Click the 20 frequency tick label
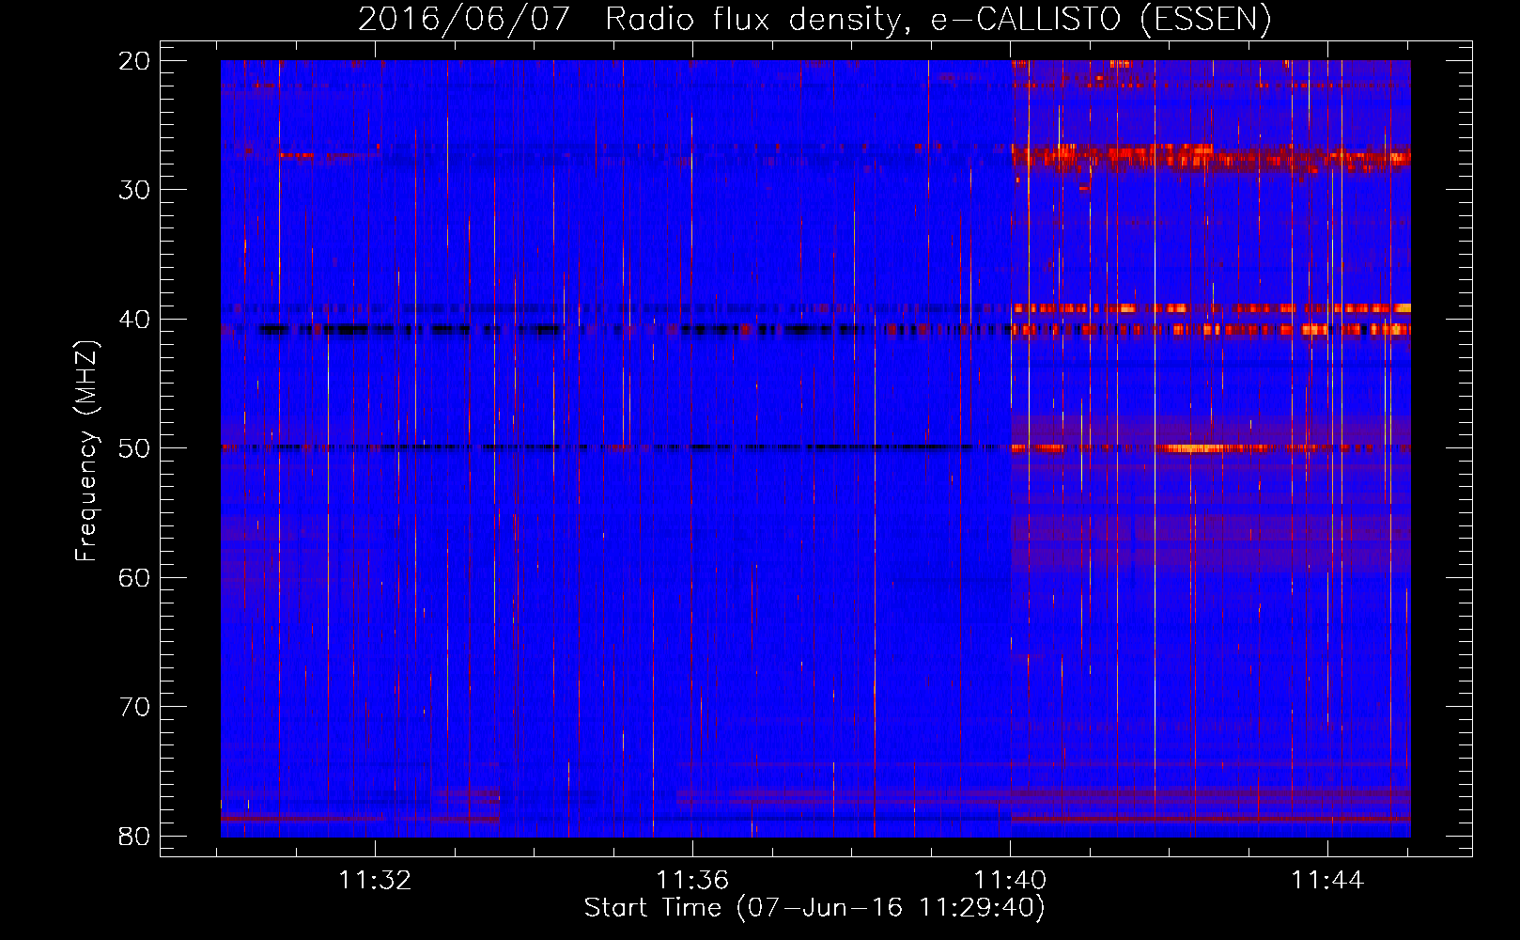1520x940 pixels. coord(134,61)
